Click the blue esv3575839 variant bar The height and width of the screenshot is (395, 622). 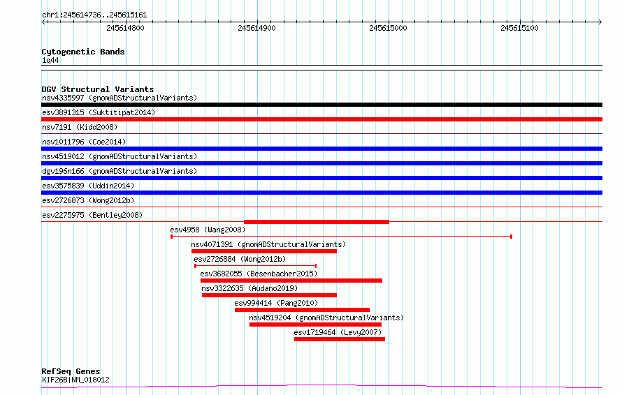321,193
